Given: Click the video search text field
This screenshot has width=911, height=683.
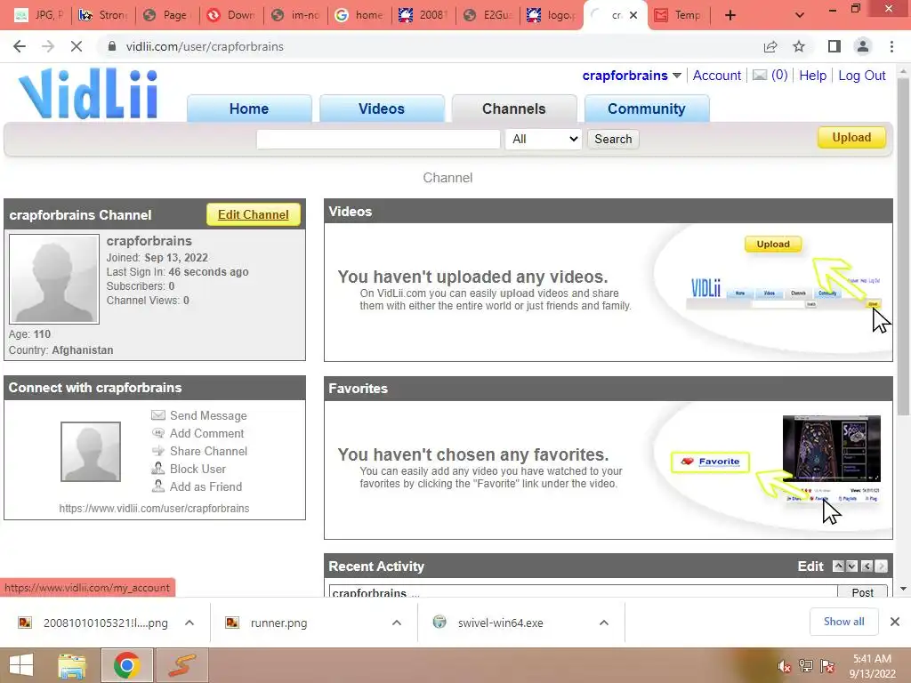Looking at the screenshot, I should click(x=378, y=139).
